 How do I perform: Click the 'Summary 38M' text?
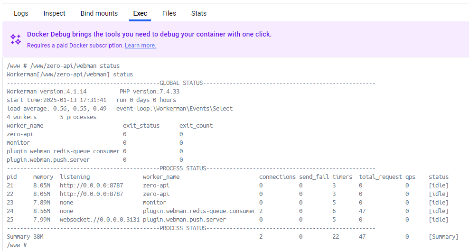25,237
